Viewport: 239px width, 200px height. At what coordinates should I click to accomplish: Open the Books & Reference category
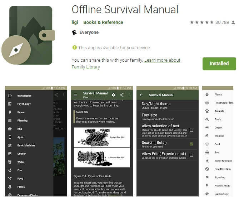tap(103, 22)
